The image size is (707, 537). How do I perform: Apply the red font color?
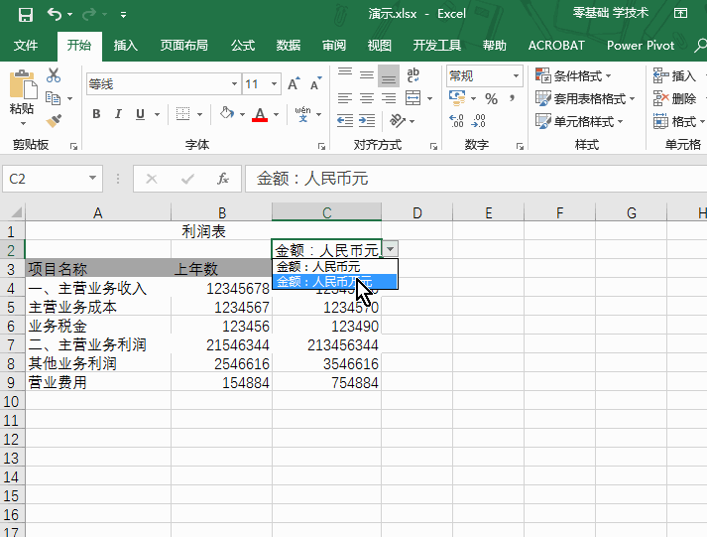[x=260, y=114]
